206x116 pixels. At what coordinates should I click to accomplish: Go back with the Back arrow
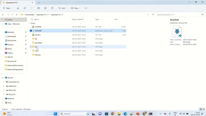coord(3,15)
